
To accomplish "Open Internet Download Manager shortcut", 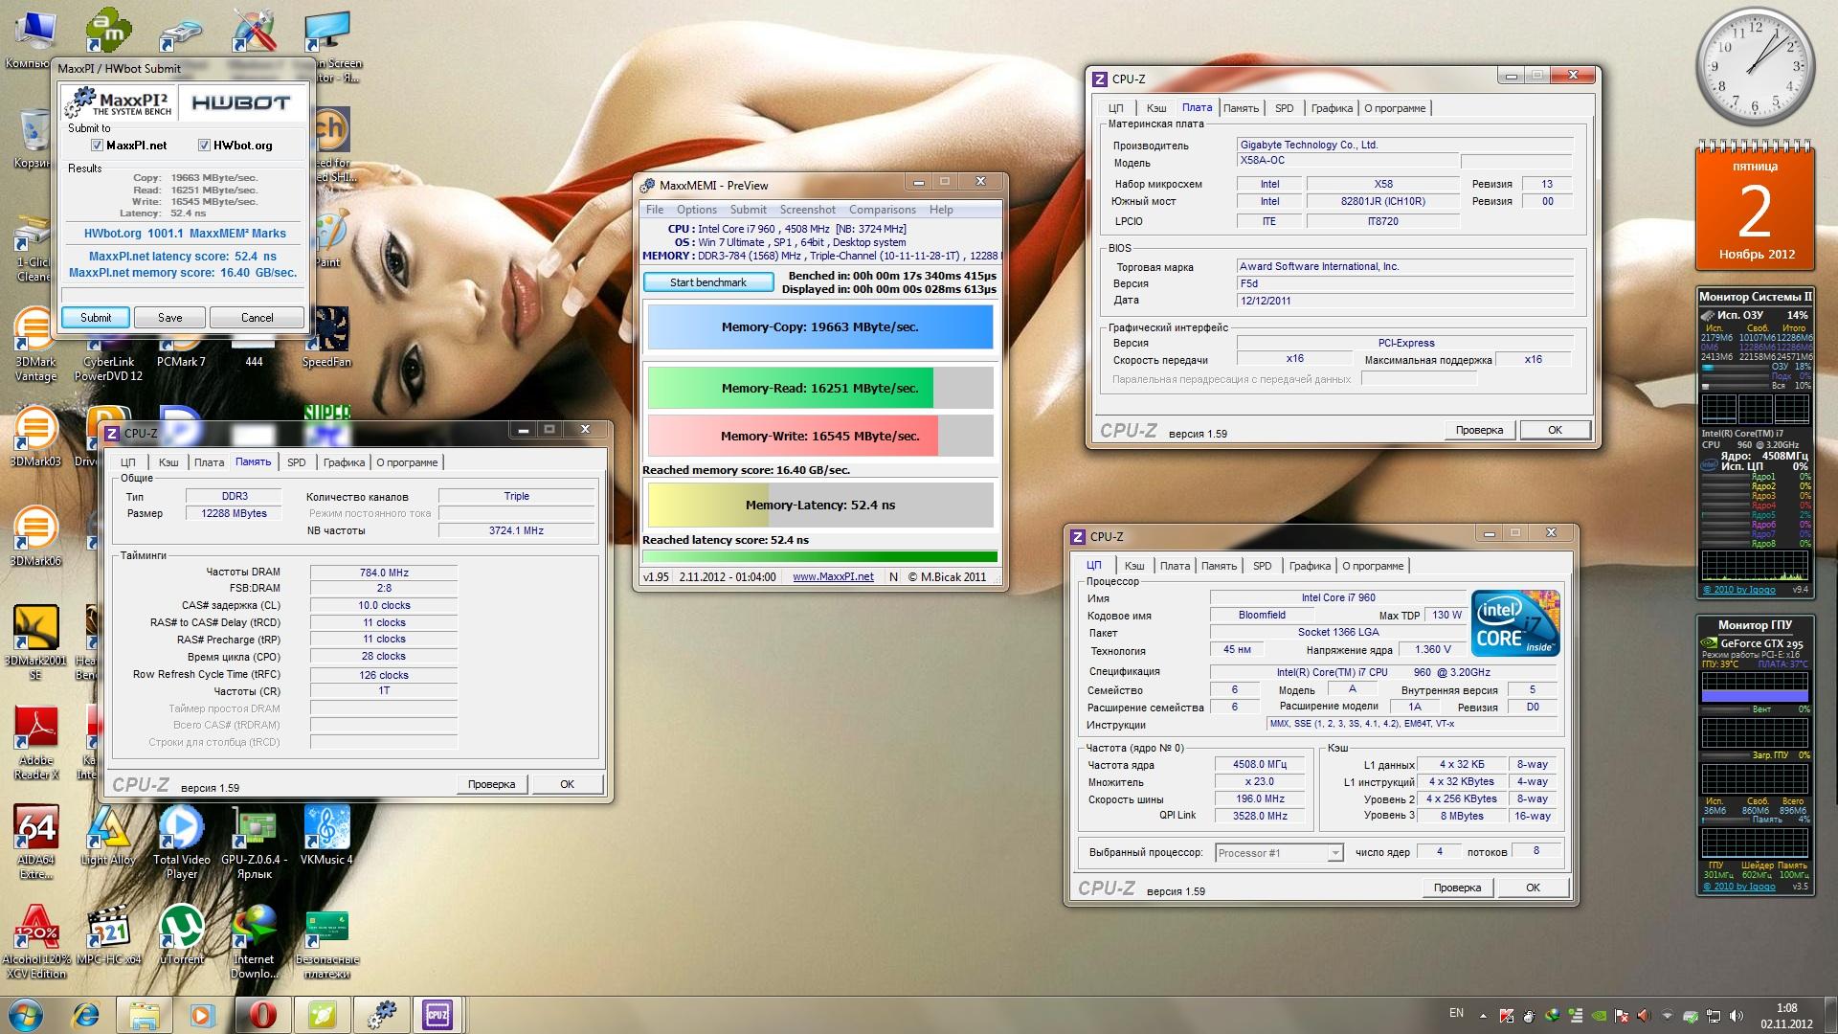I will click(254, 942).
